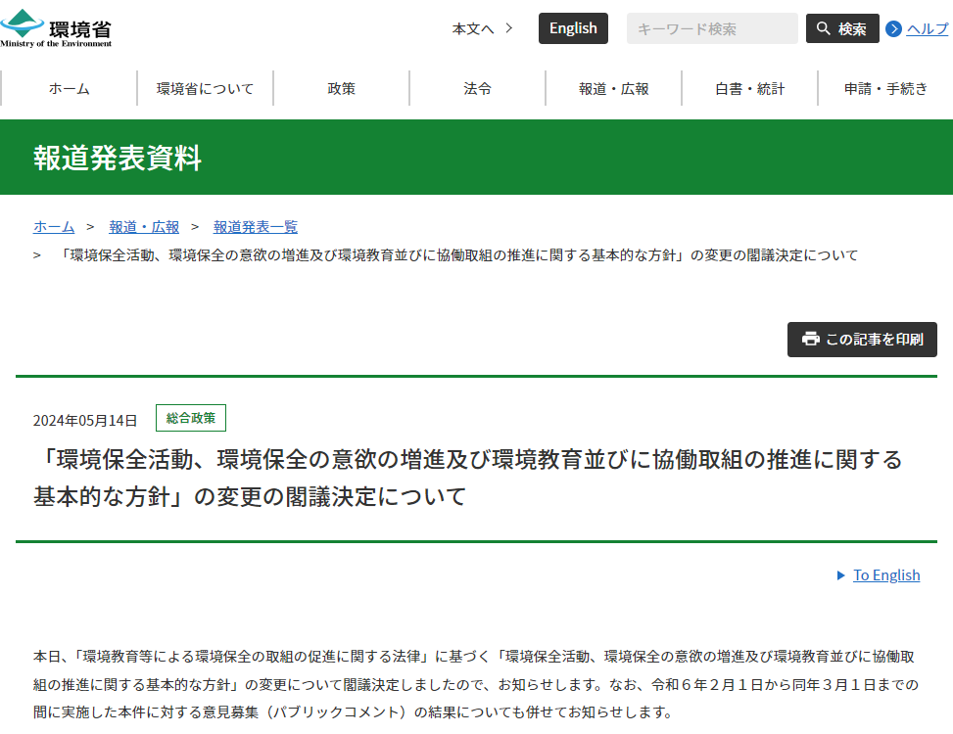This screenshot has width=953, height=734.
Task: Jump to main content via 本文へ
Action: click(482, 28)
